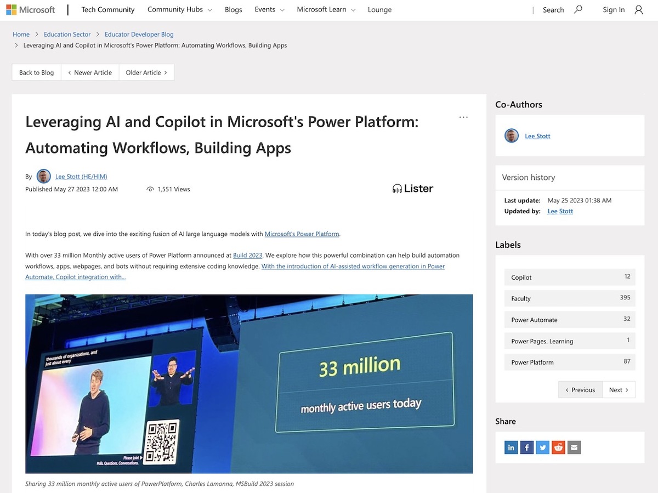Click Next labels page button
Screen dimensions: 658x493
[619, 389]
